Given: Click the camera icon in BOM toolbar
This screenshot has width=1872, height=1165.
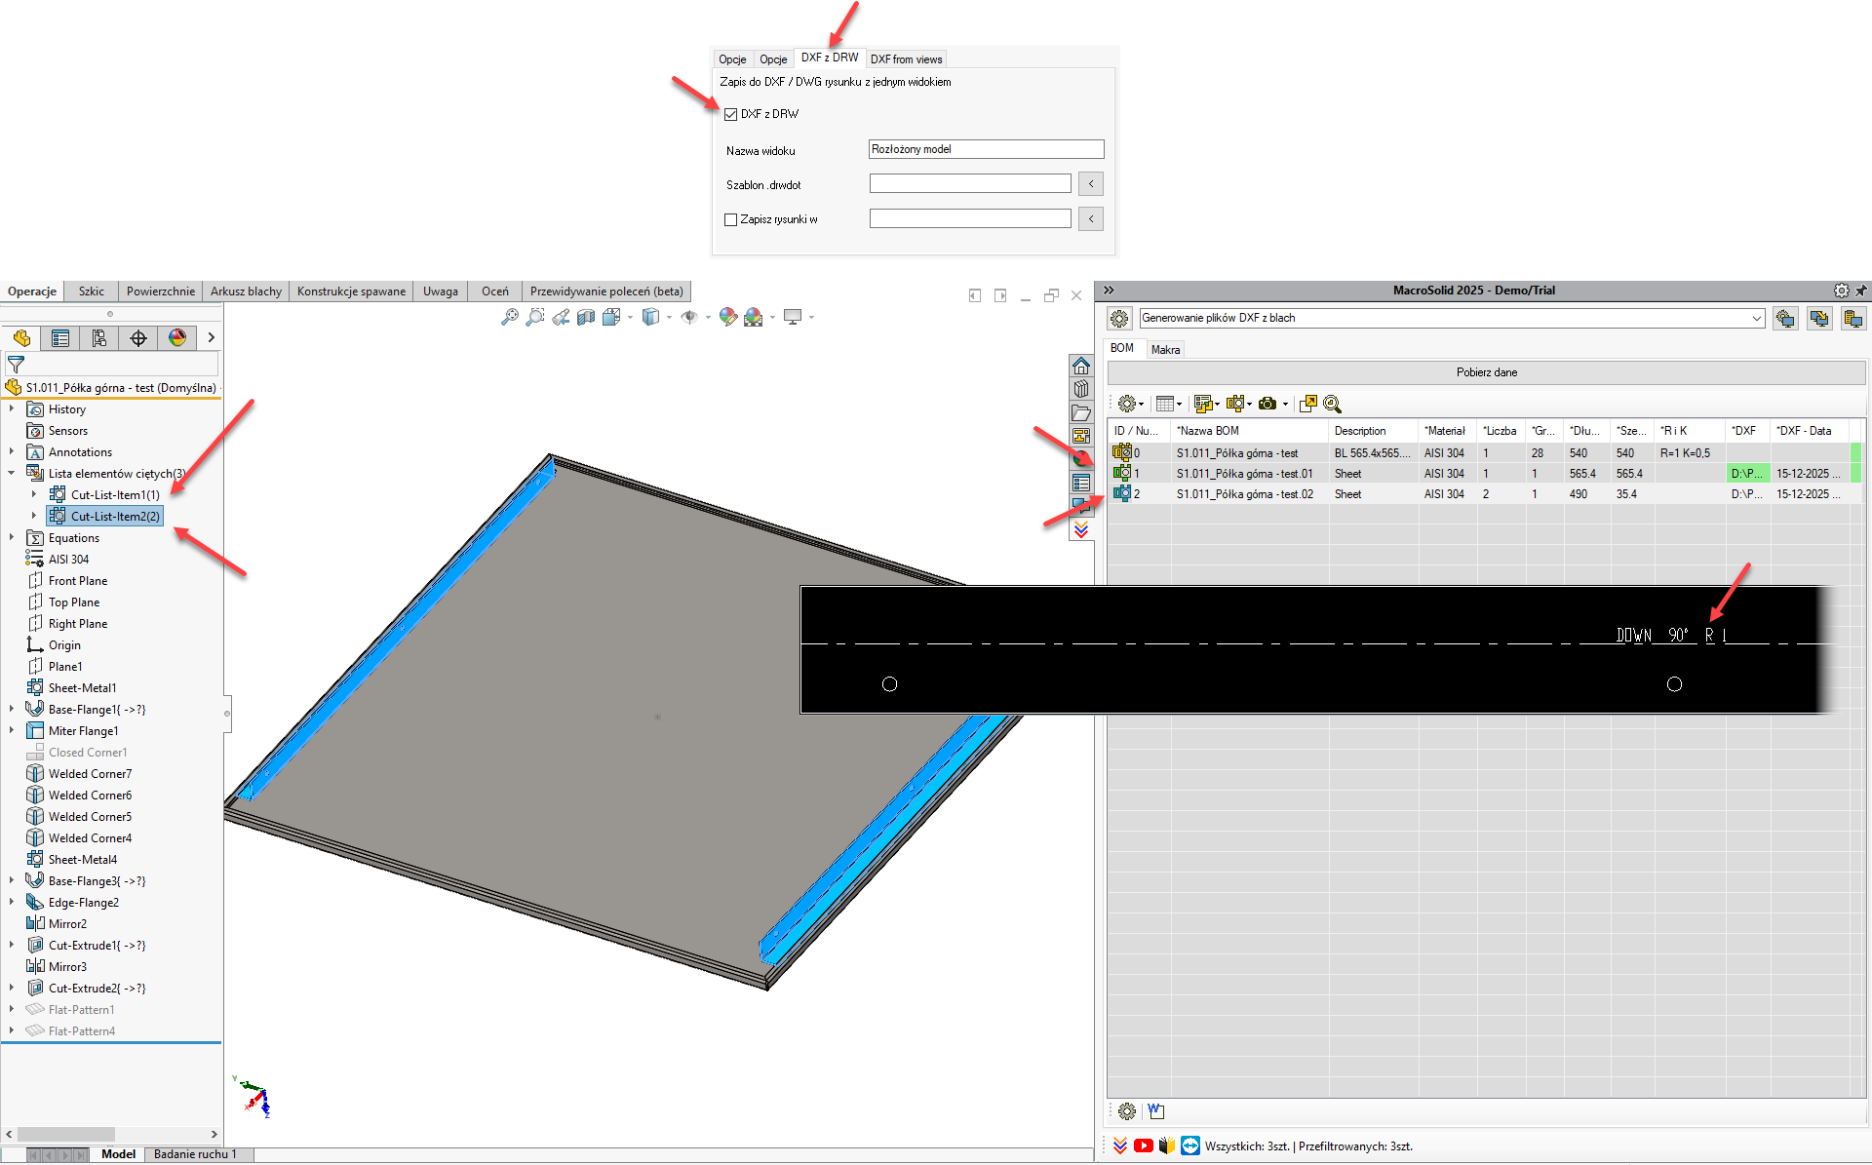Looking at the screenshot, I should pyautogui.click(x=1267, y=404).
